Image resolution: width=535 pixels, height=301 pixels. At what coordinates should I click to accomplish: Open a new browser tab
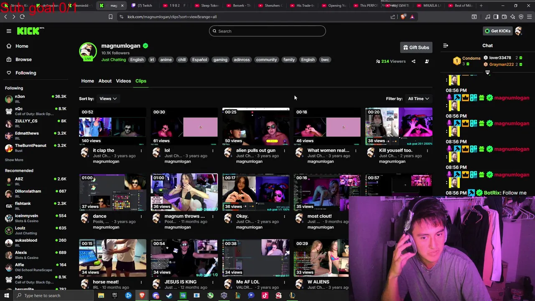pos(481,5)
